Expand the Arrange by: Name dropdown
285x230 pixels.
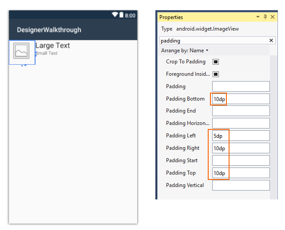coord(185,51)
